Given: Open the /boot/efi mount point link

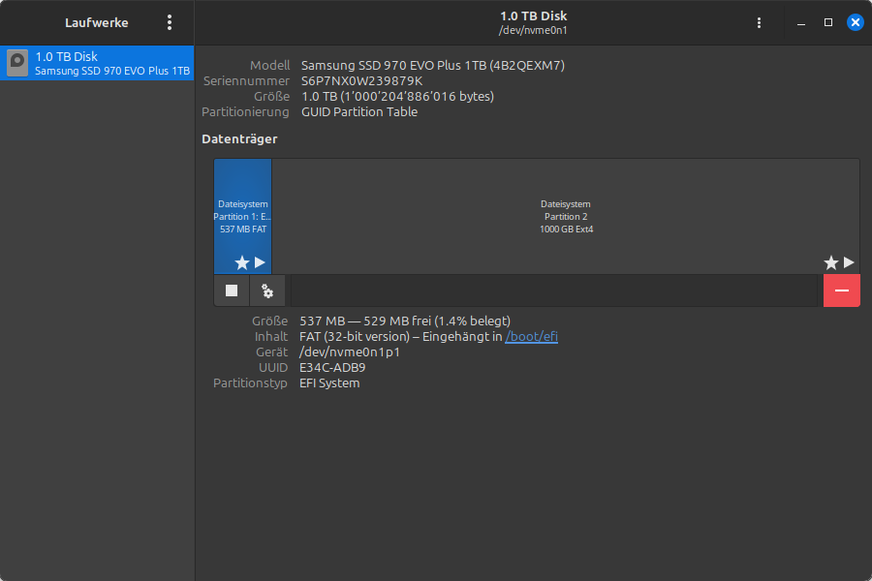Looking at the screenshot, I should pos(531,336).
